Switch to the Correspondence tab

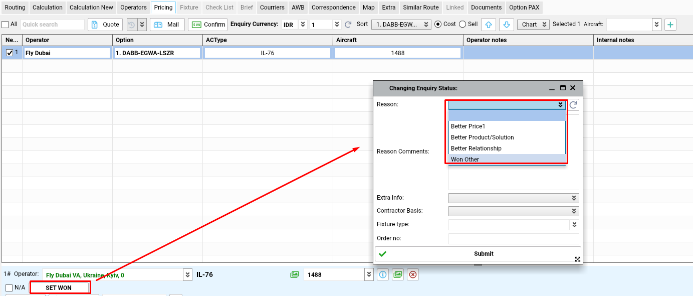pyautogui.click(x=333, y=8)
